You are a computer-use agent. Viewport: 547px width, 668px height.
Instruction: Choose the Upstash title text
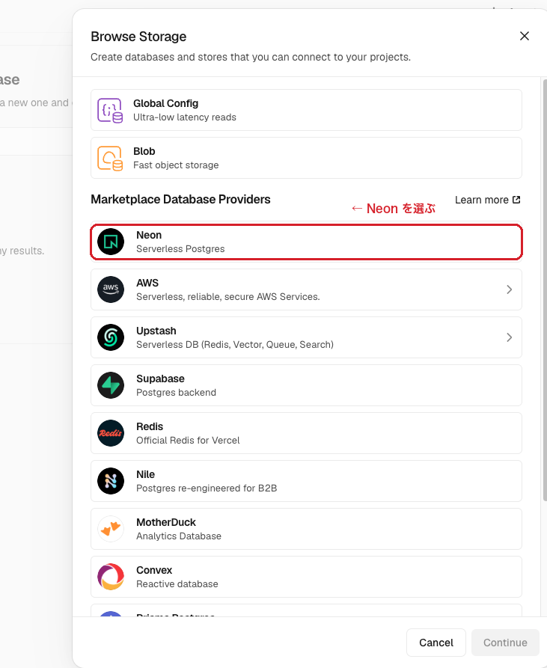tap(156, 331)
